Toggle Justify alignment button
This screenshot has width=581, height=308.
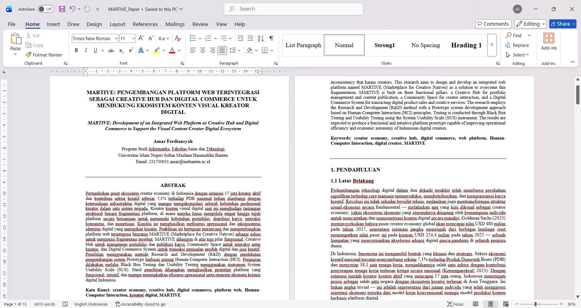(222, 50)
